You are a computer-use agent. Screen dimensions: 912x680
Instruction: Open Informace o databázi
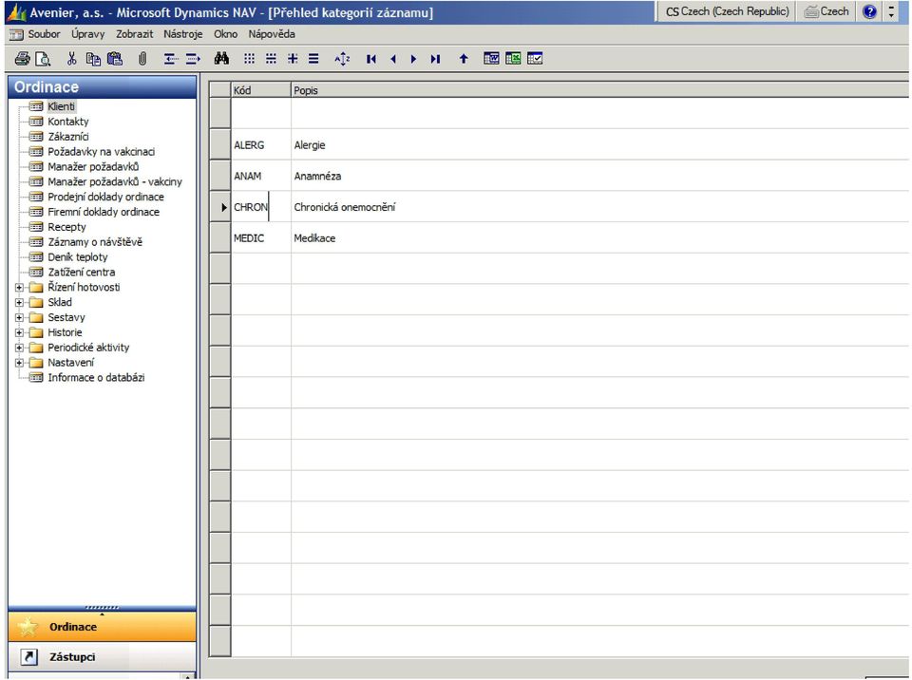tap(96, 378)
